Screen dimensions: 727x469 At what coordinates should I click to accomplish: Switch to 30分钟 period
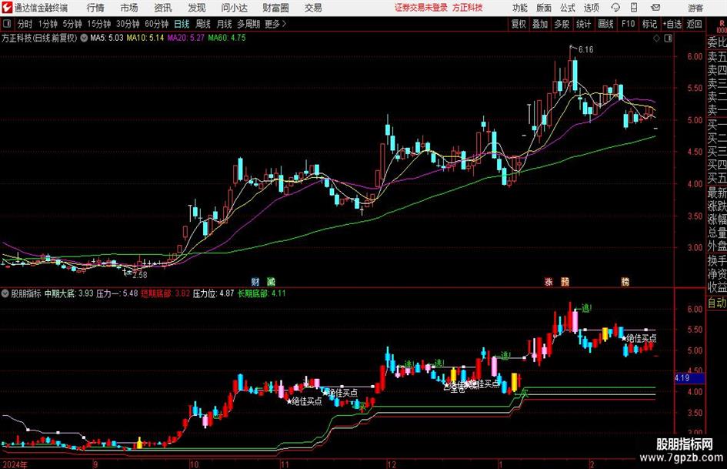[128, 24]
